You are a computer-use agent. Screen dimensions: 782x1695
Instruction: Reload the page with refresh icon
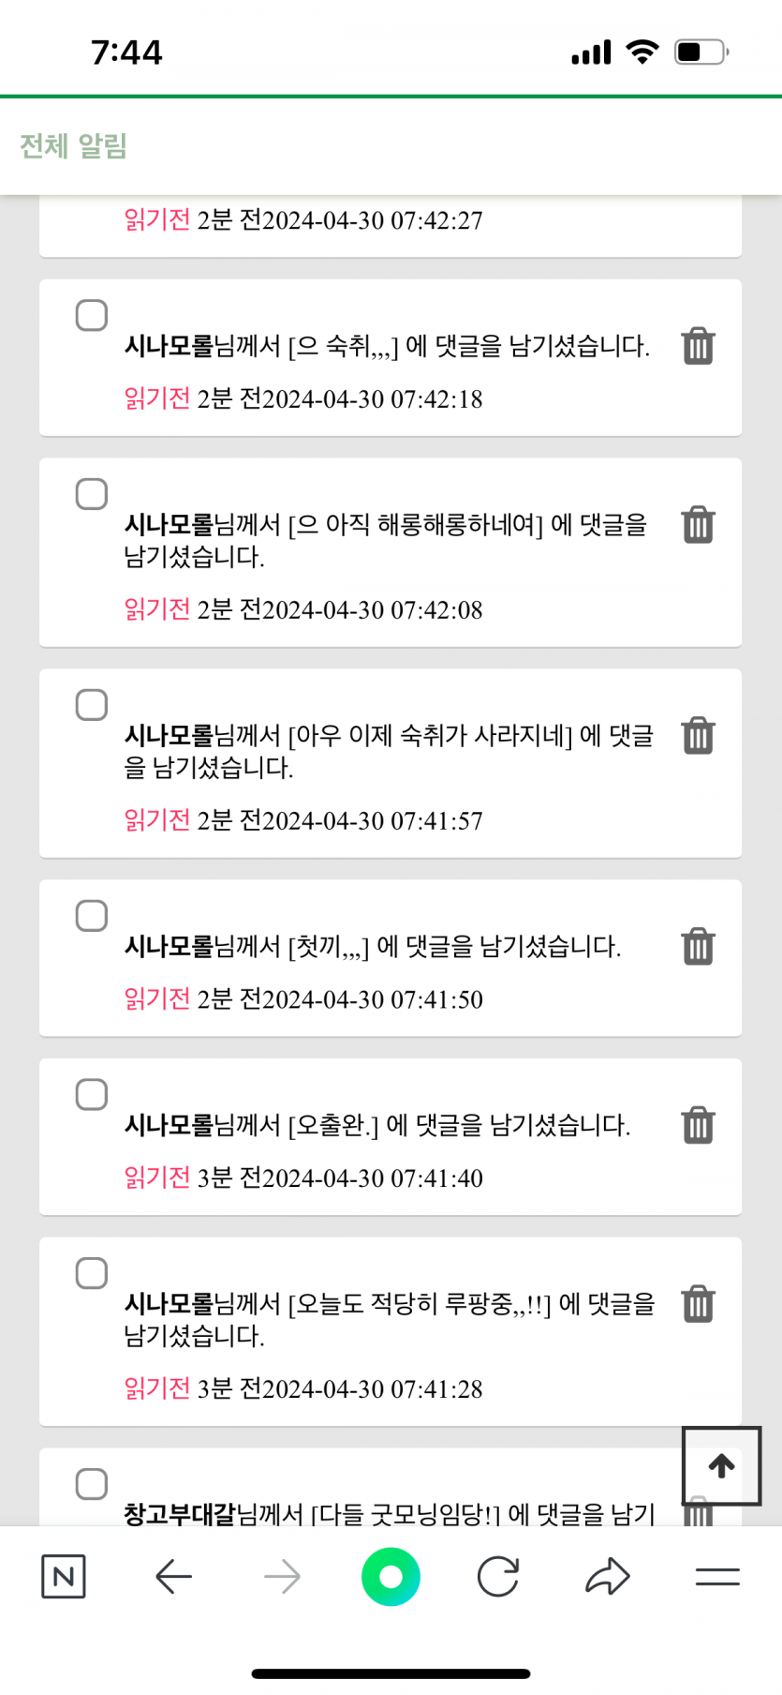coord(498,1577)
